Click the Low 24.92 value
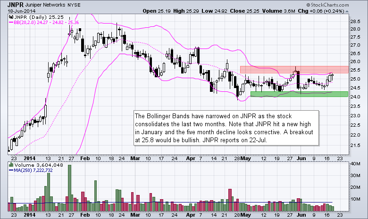This screenshot has height=219, width=368. tap(214, 11)
